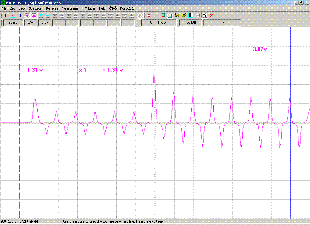
Task: Open the 20 mS timebase selector
Action: pyautogui.click(x=13, y=22)
